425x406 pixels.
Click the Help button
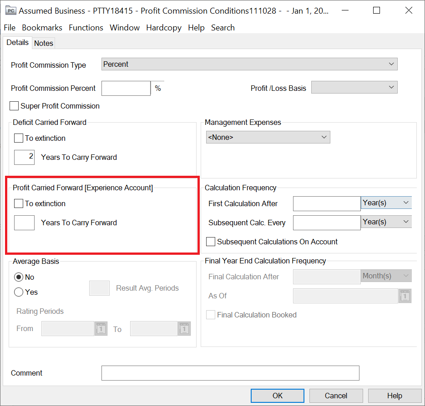(x=395, y=396)
